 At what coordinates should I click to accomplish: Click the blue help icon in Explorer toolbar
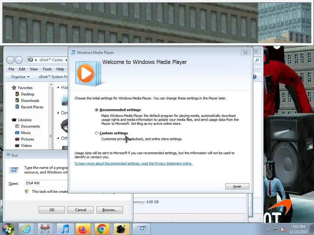click(255, 77)
